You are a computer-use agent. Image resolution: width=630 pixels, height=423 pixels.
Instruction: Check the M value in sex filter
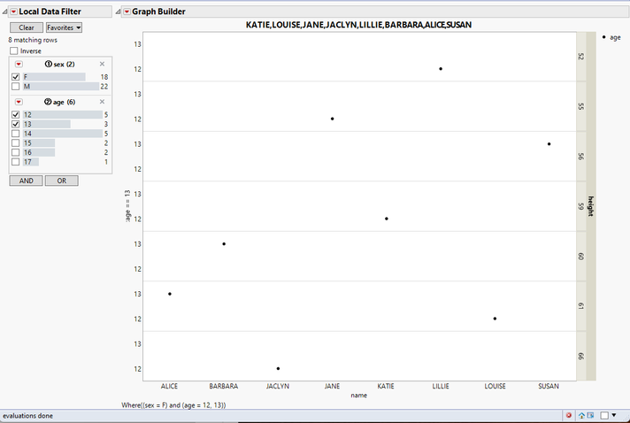pyautogui.click(x=15, y=87)
